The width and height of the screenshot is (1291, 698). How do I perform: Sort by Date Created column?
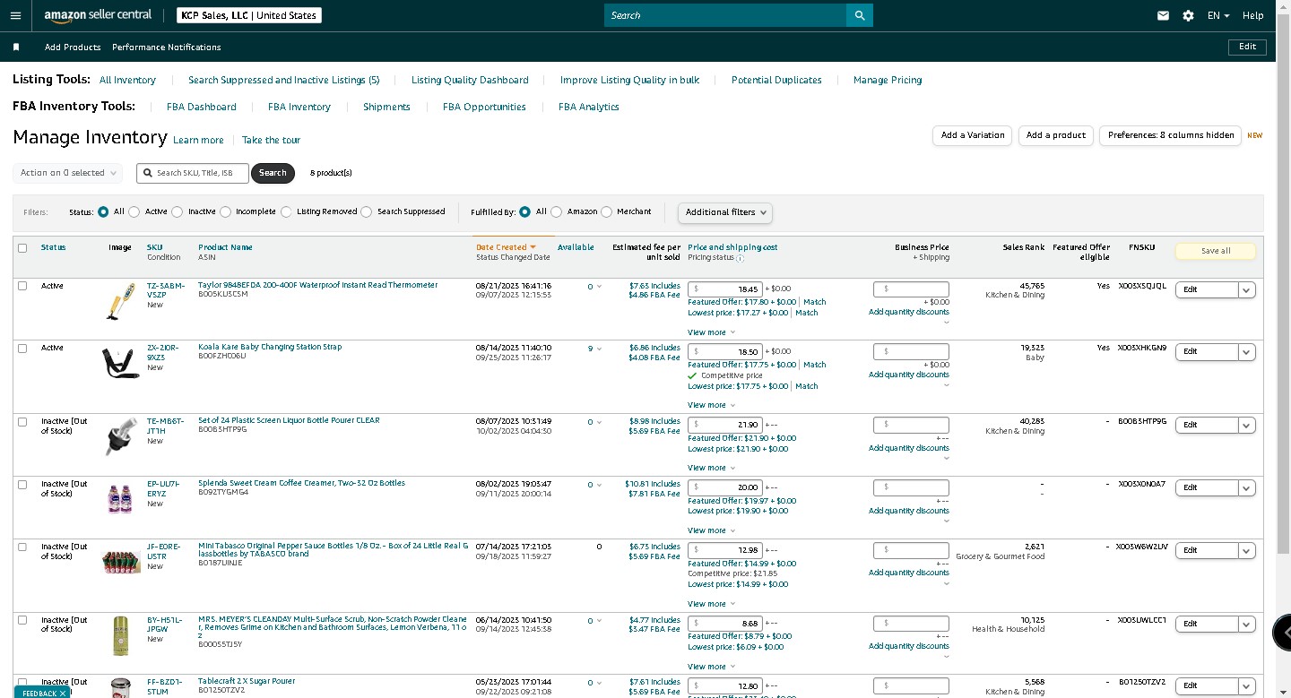506,247
